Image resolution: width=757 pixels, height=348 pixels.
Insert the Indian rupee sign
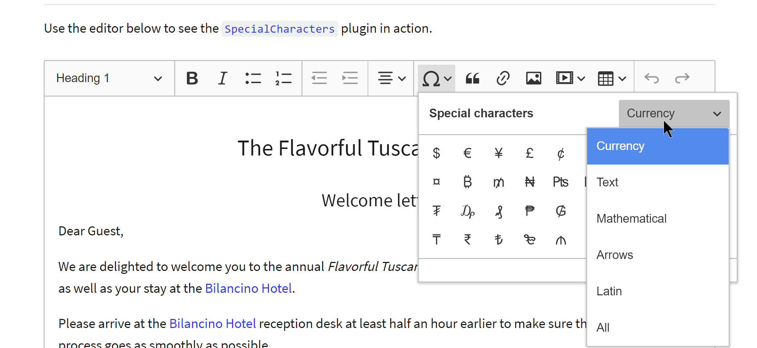click(468, 240)
